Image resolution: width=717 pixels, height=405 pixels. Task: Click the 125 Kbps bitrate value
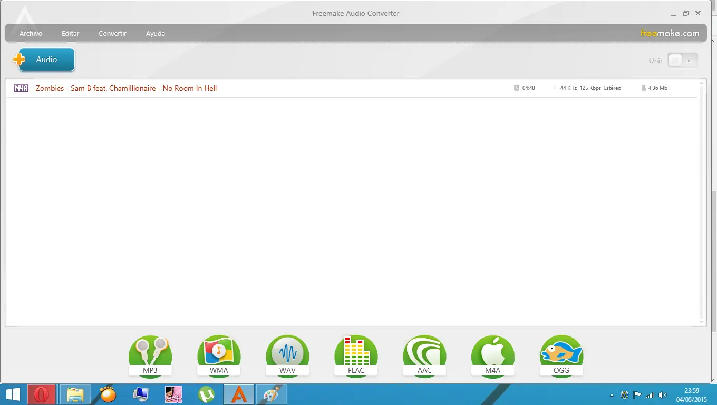click(x=590, y=88)
